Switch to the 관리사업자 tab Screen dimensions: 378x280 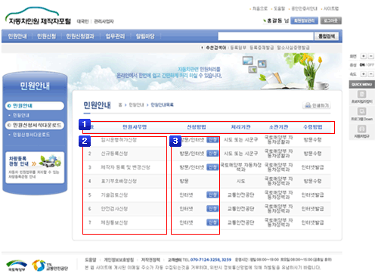pos(104,21)
